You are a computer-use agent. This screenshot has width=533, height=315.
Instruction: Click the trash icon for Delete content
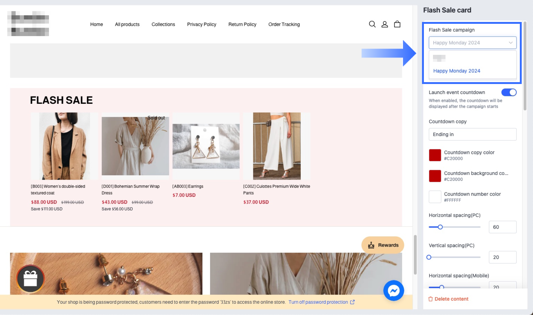click(430, 299)
